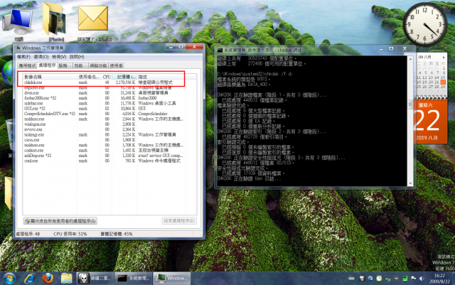Viewport: 455px width, 285px height.
Task: Click 實體記憶體: 45% in status bar
Action: [x=117, y=234]
